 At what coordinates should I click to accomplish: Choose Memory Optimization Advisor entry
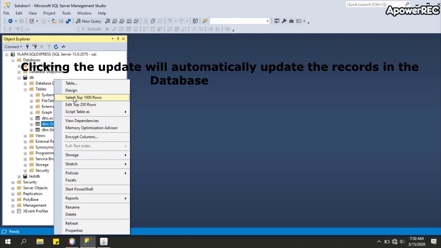pyautogui.click(x=92, y=128)
